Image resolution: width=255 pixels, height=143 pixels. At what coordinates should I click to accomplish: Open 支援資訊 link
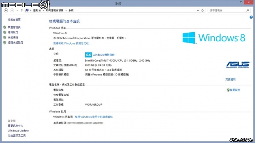click(230, 79)
